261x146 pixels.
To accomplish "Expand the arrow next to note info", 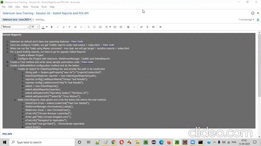I will (x=258, y=13).
